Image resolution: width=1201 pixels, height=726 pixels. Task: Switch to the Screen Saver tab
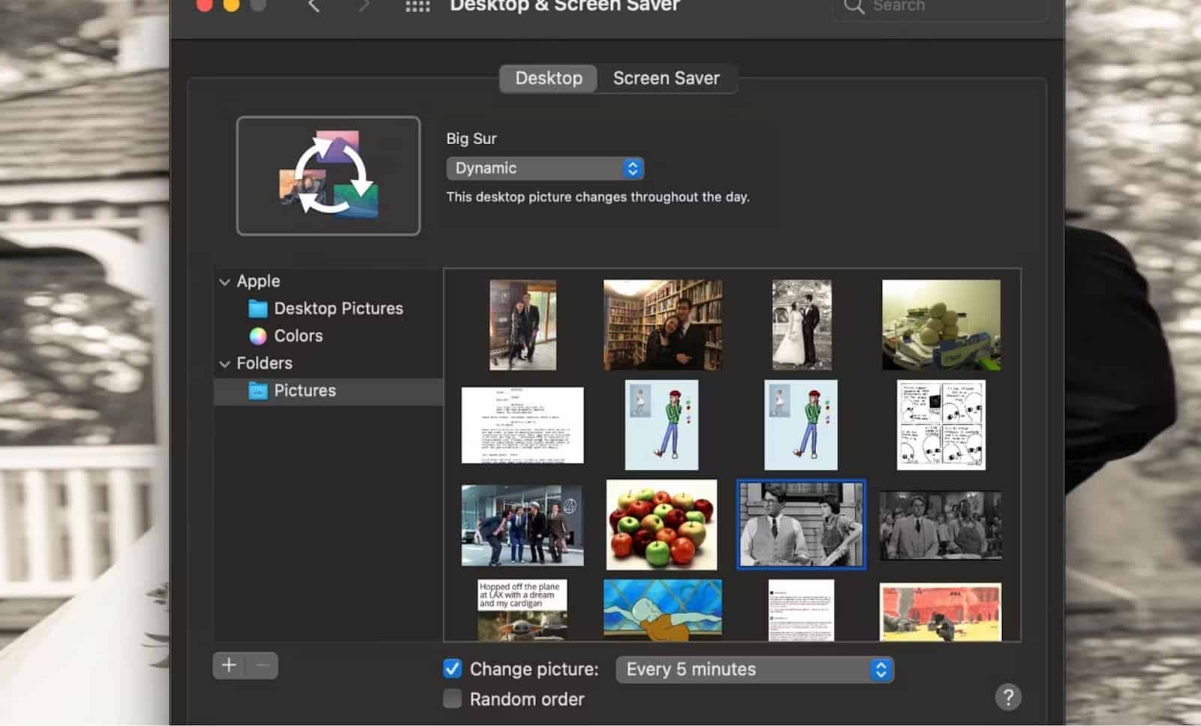[x=666, y=78]
